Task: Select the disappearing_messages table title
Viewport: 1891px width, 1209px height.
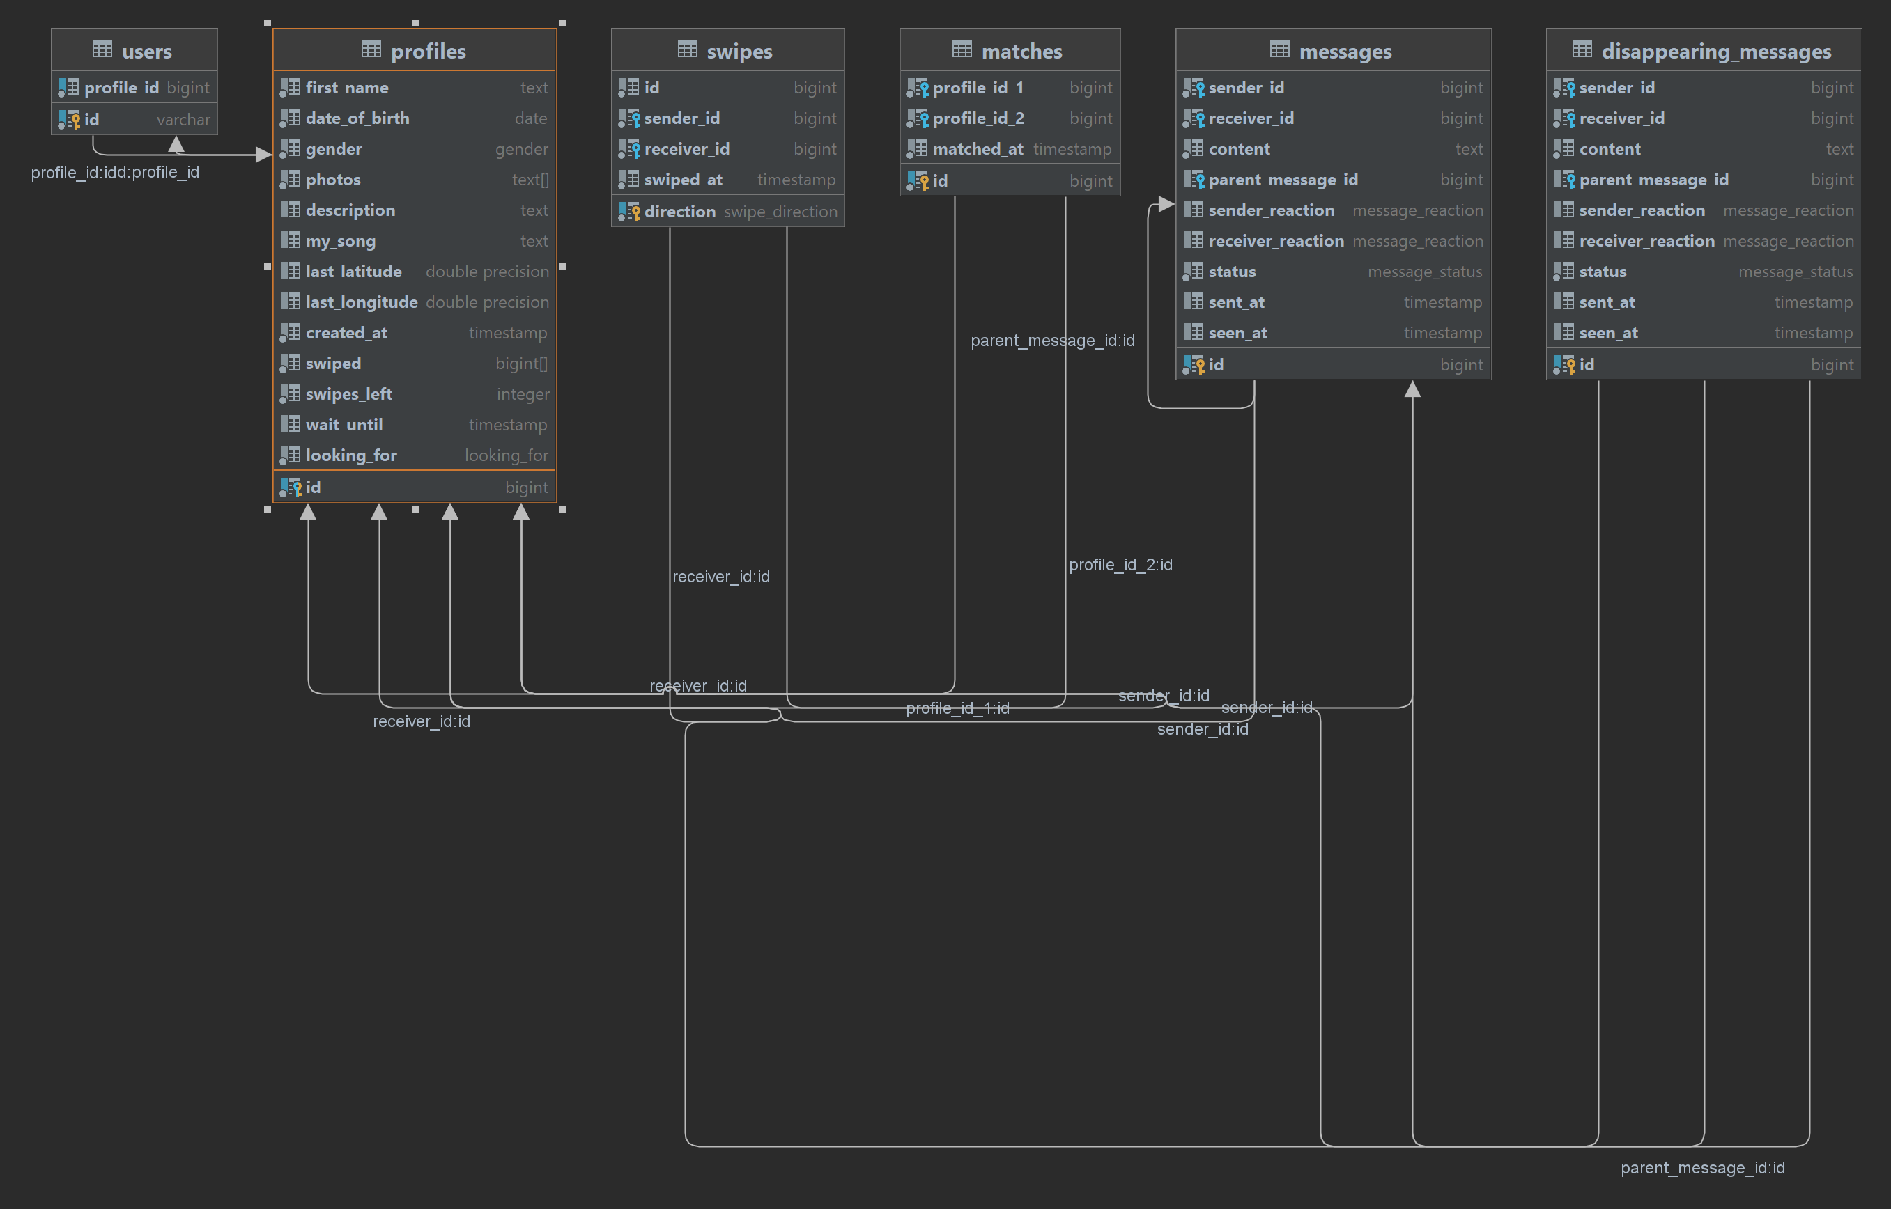Action: click(x=1716, y=51)
